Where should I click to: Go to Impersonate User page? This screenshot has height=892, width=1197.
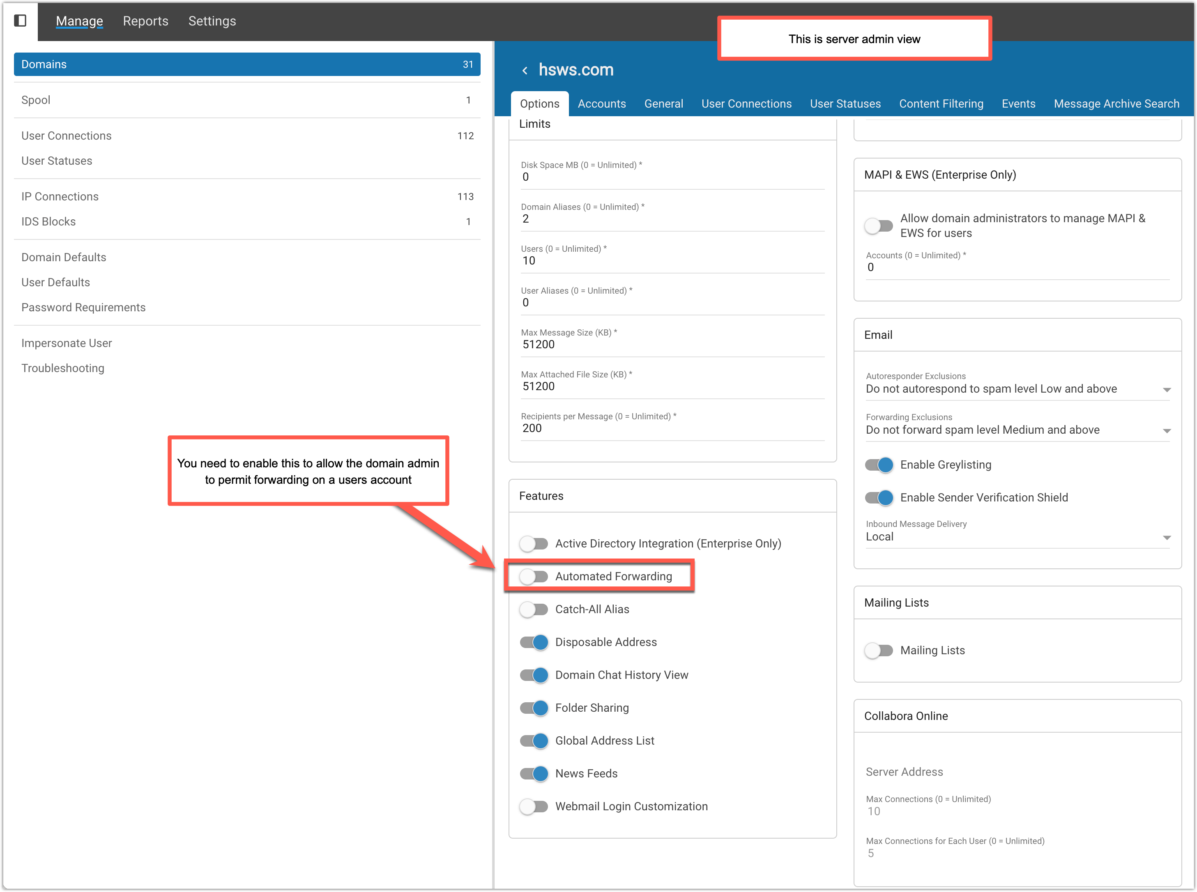coord(67,343)
